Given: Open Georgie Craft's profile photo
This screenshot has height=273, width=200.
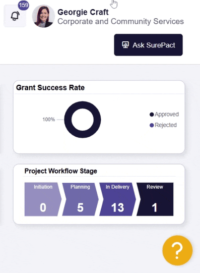Looking at the screenshot, I should click(43, 16).
